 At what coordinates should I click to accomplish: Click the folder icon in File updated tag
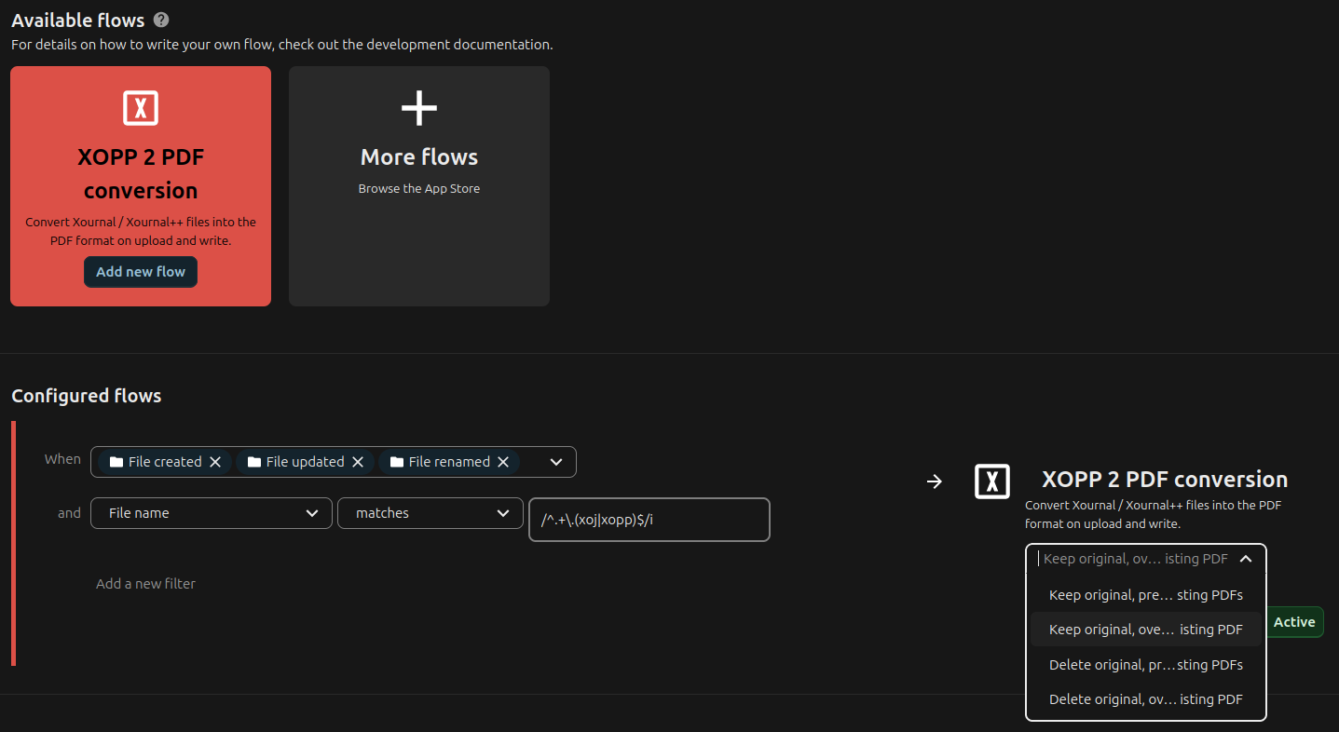254,462
